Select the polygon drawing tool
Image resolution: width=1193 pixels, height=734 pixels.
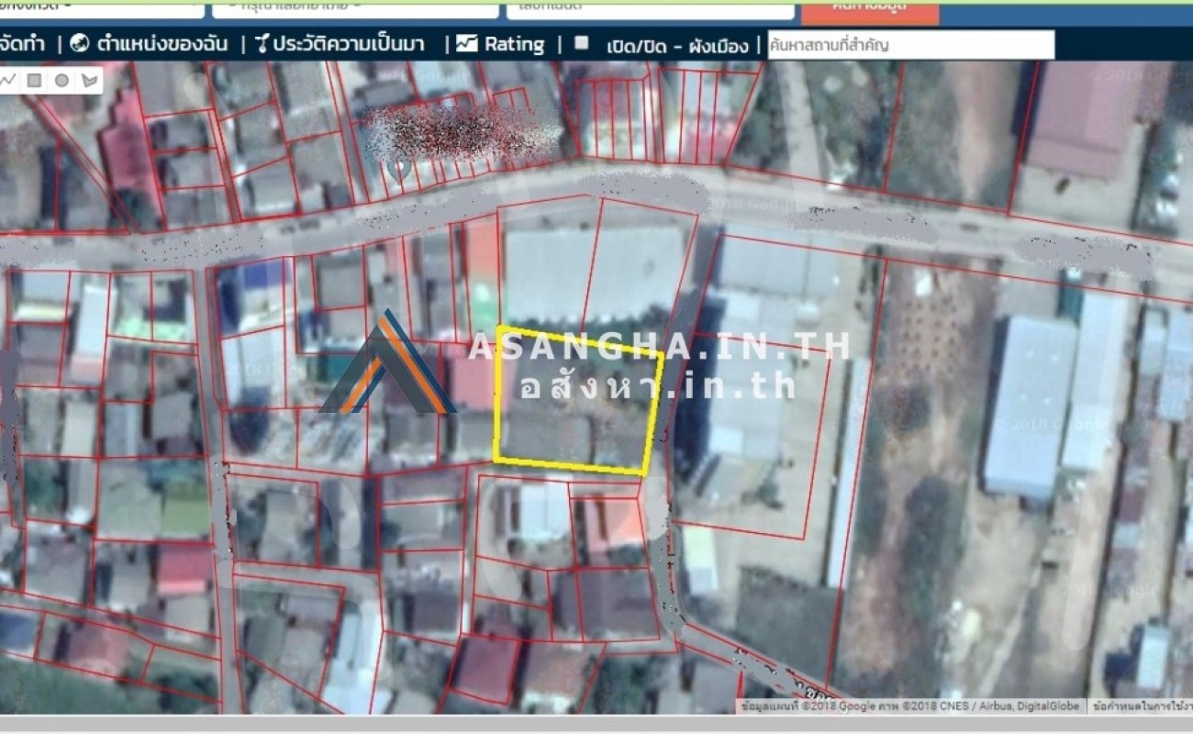coord(89,80)
